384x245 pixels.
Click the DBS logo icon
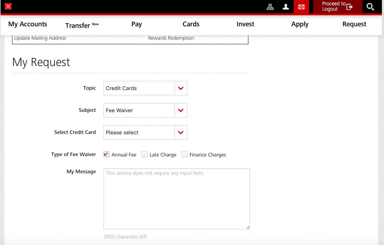[x=8, y=6]
